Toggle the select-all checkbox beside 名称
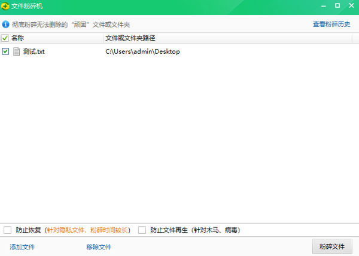 pos(5,38)
